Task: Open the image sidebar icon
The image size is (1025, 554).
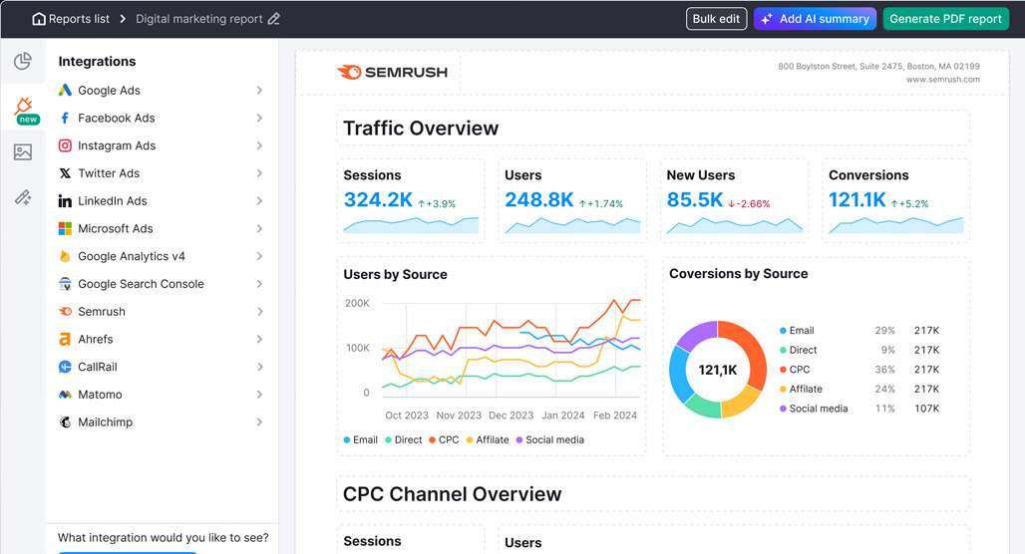Action: 23,152
